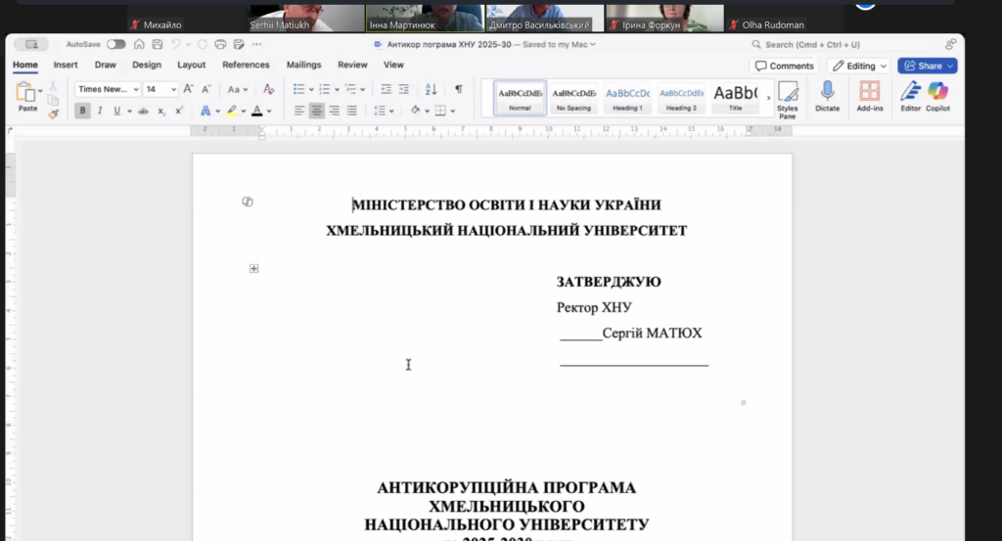The image size is (1002, 541).
Task: Toggle Italic formatting
Action: click(100, 111)
